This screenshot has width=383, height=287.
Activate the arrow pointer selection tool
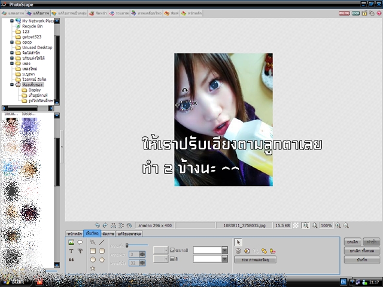coord(238,242)
